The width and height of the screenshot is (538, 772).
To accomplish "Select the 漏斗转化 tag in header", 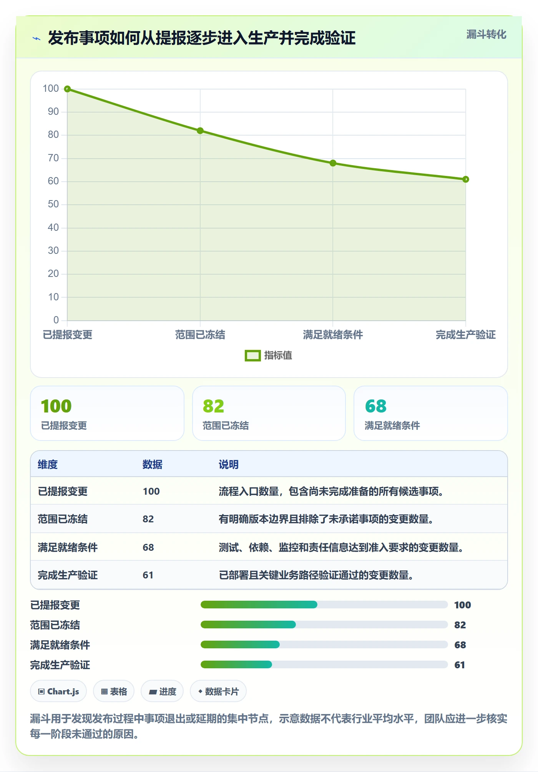I will tap(486, 35).
